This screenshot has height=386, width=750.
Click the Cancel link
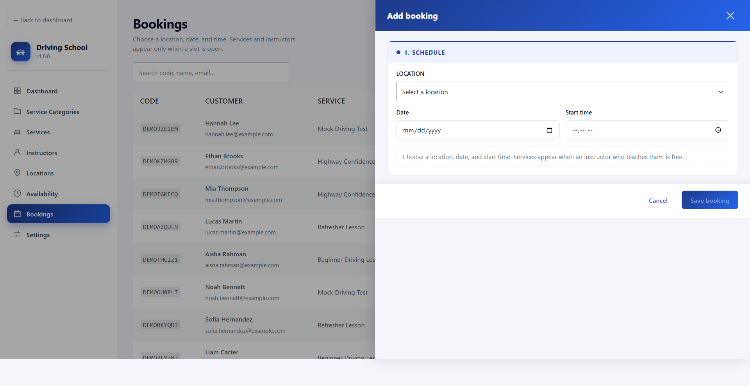point(658,200)
